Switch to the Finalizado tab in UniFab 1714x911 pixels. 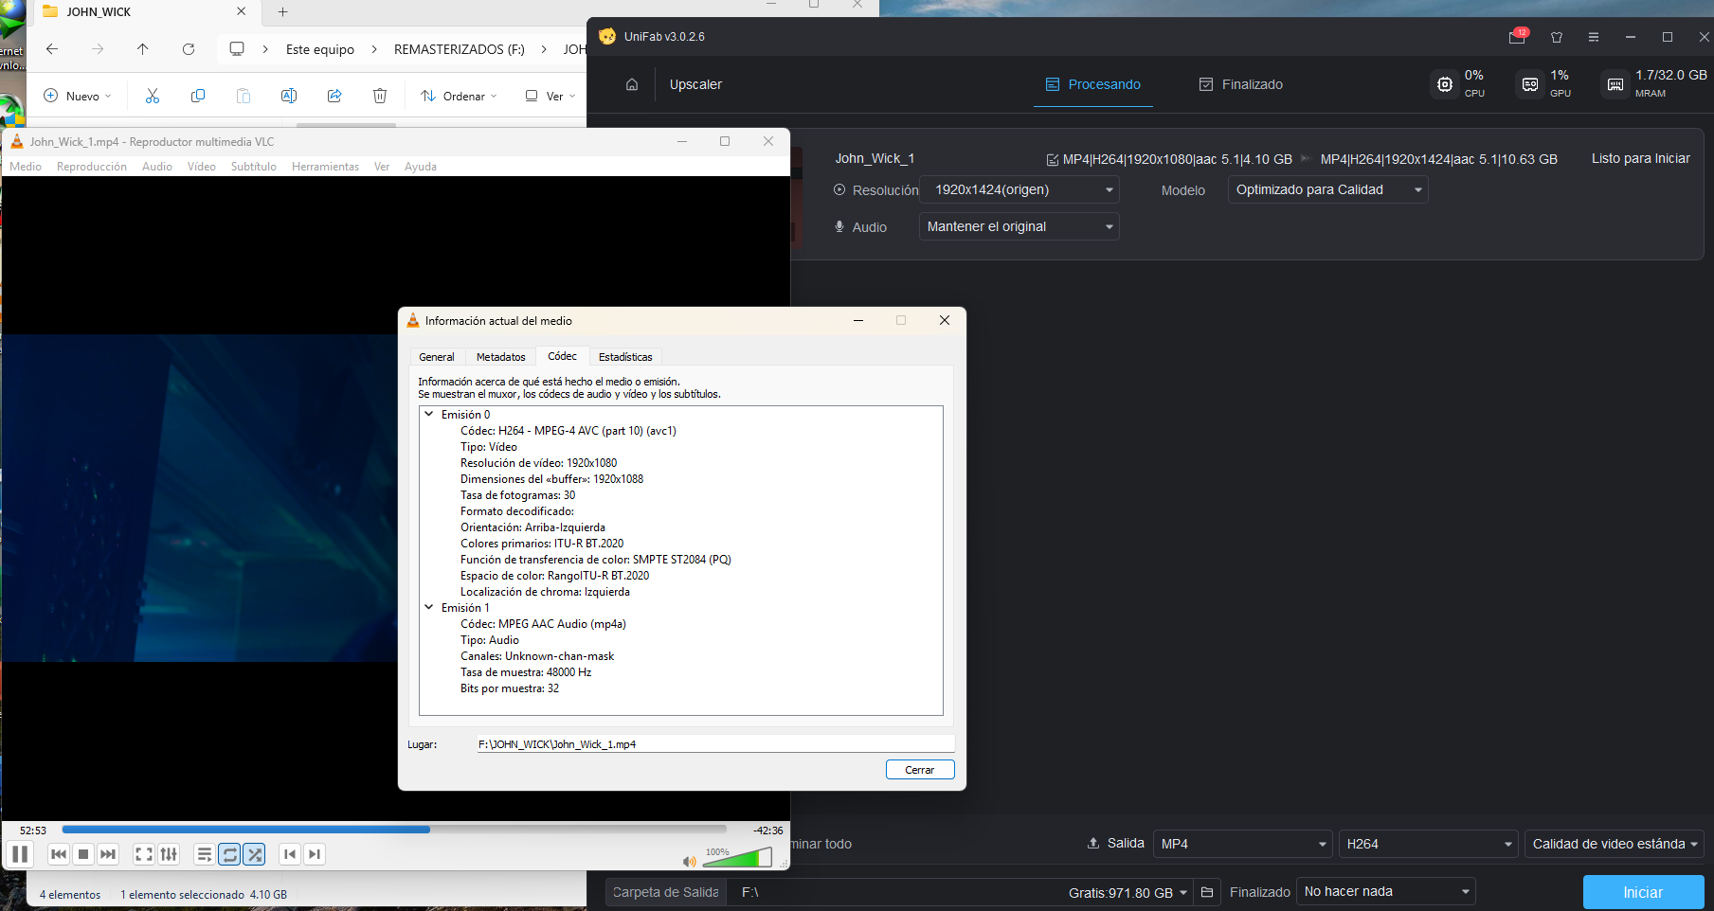(x=1241, y=84)
